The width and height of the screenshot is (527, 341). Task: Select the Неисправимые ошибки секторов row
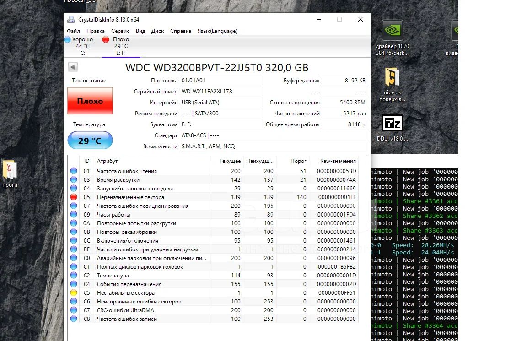[213, 301]
